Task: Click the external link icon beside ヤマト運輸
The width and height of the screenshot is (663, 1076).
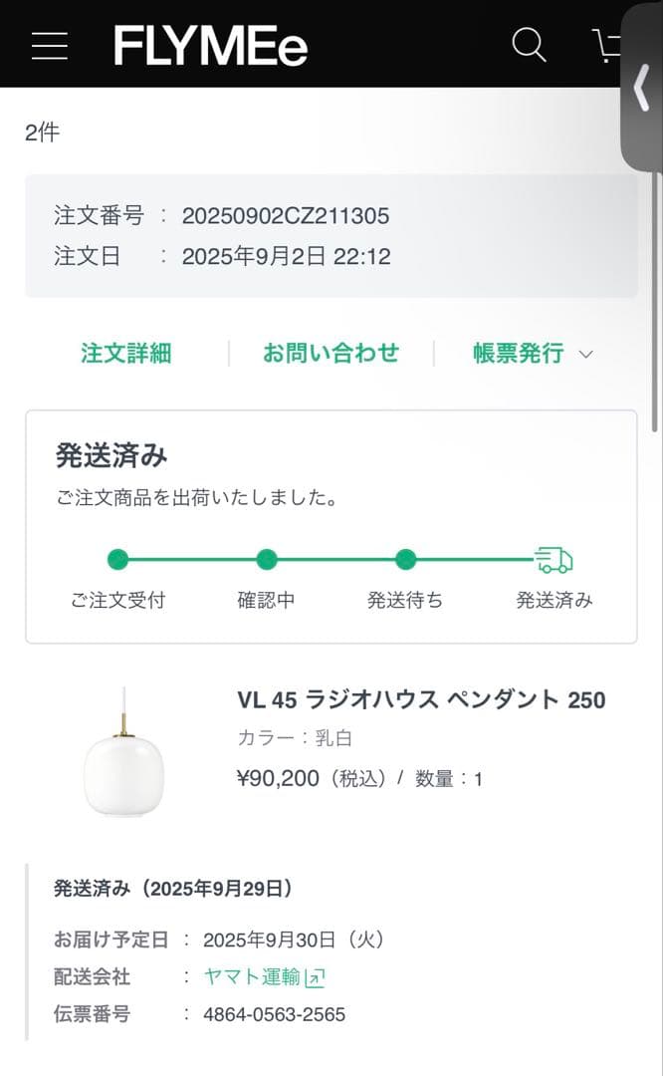Action: pyautogui.click(x=315, y=977)
